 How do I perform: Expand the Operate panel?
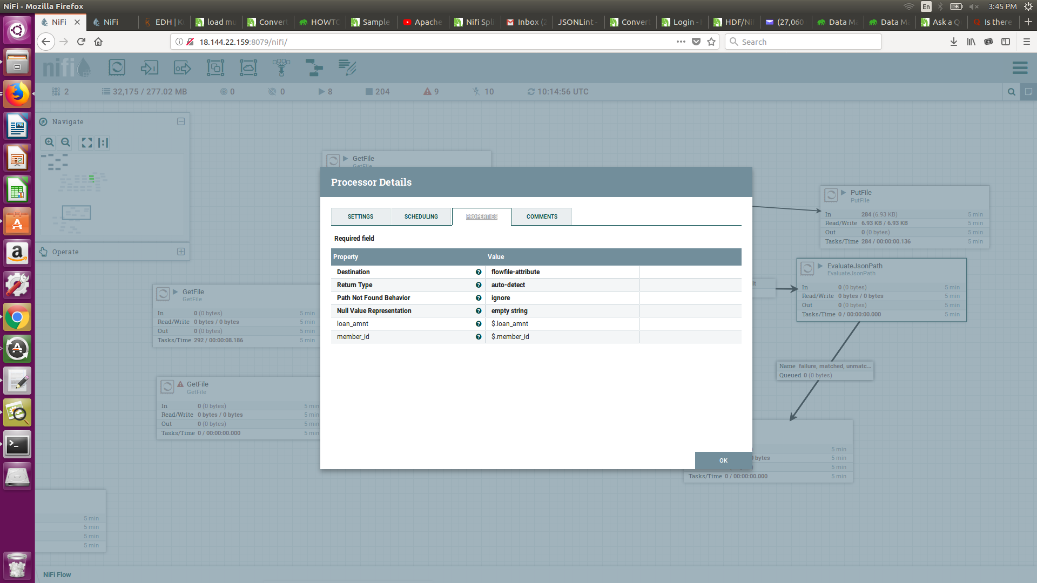pyautogui.click(x=181, y=252)
